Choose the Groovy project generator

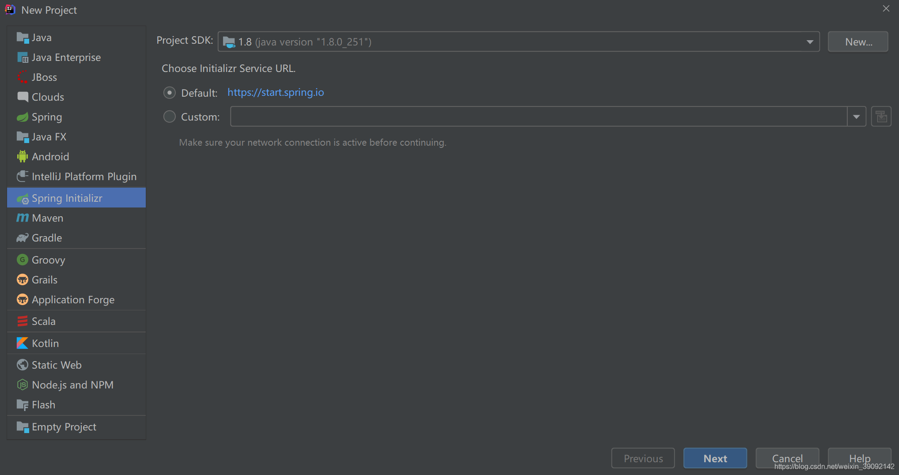pos(49,260)
